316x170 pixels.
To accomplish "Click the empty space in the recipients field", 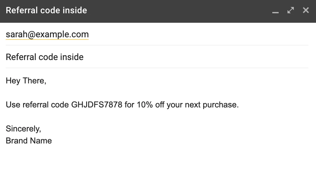I will (199, 34).
